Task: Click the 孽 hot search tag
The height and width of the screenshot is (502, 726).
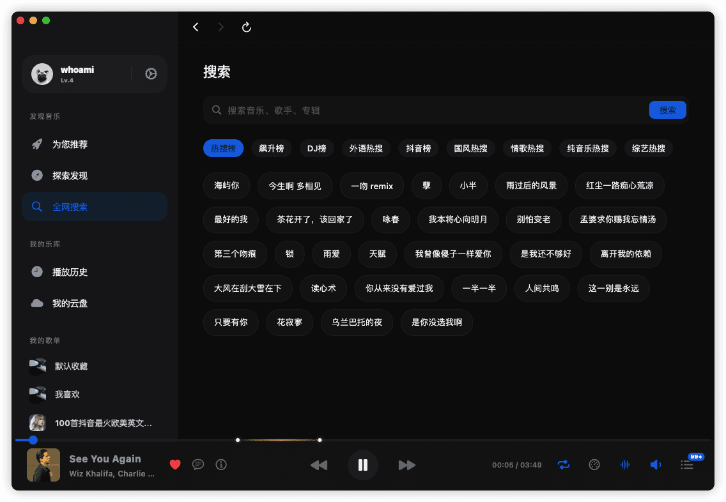Action: (x=426, y=185)
